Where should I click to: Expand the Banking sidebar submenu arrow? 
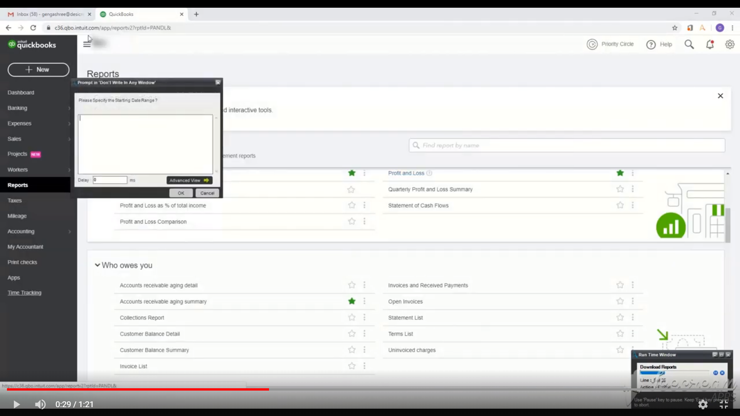coord(69,108)
